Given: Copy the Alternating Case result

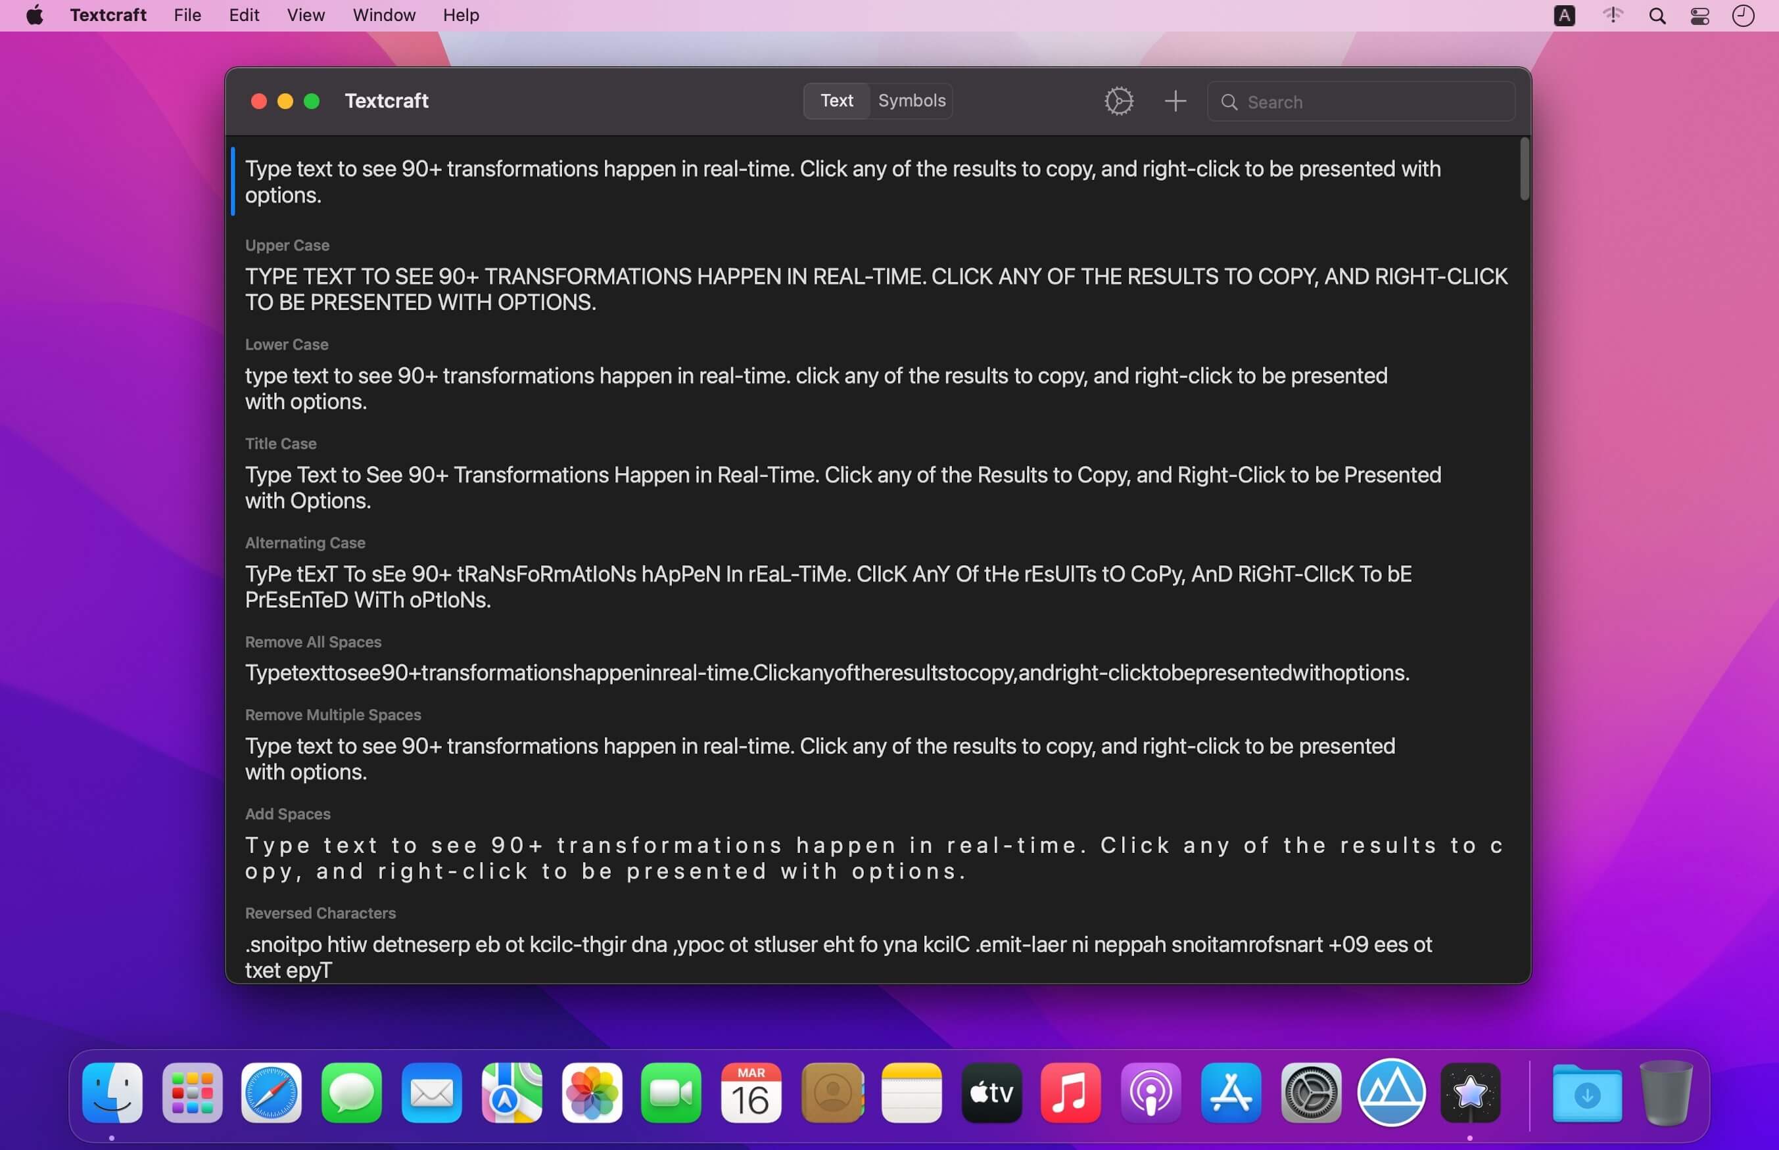Looking at the screenshot, I should coord(828,587).
